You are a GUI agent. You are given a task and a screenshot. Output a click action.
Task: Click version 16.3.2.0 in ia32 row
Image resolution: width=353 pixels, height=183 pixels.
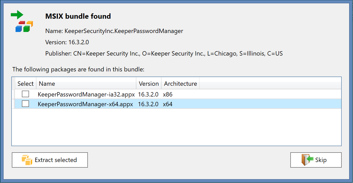(148, 94)
